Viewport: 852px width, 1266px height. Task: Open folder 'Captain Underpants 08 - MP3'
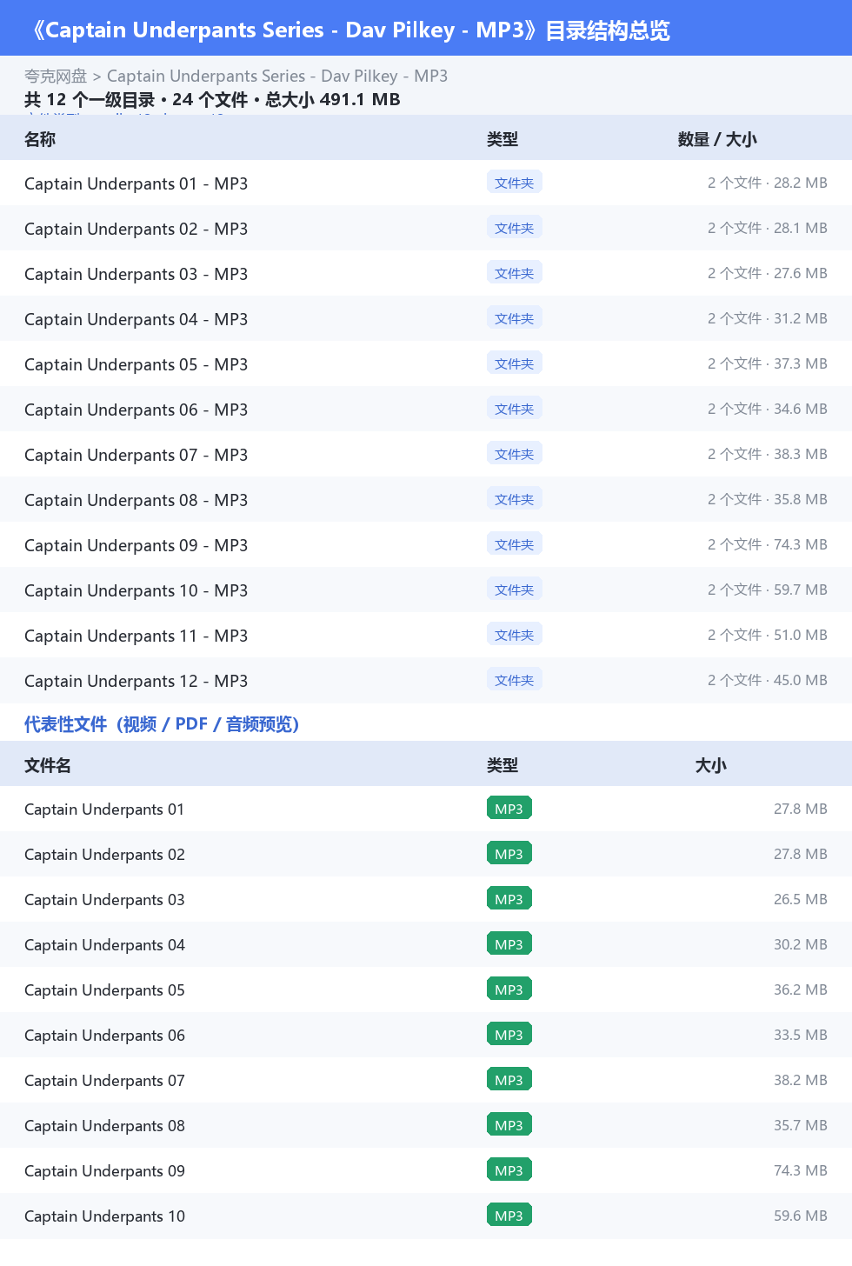[136, 500]
